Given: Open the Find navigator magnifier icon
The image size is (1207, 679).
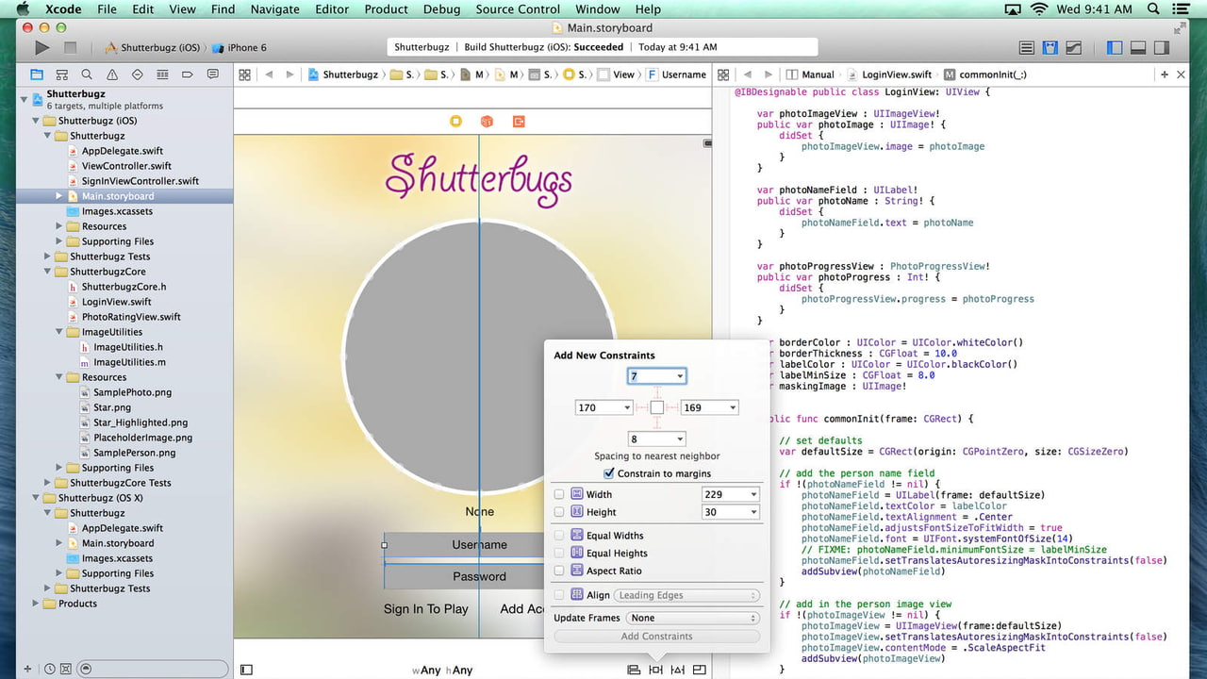Looking at the screenshot, I should click(87, 75).
